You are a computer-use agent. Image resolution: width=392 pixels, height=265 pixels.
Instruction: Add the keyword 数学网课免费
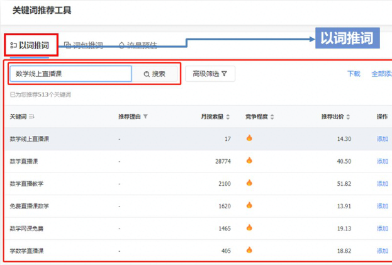click(x=382, y=228)
